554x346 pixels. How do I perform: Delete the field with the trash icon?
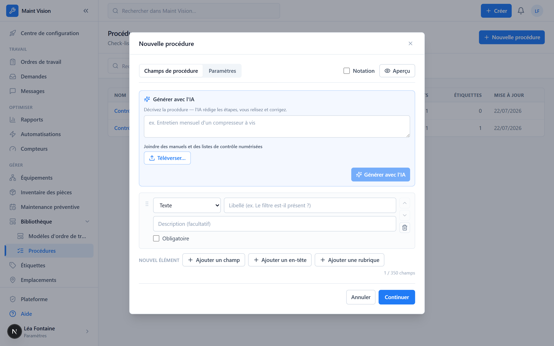(x=404, y=228)
